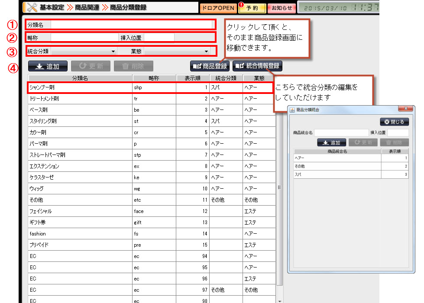Click the 分類名 input field
Viewport: 424px width, 303px height.
point(132,25)
